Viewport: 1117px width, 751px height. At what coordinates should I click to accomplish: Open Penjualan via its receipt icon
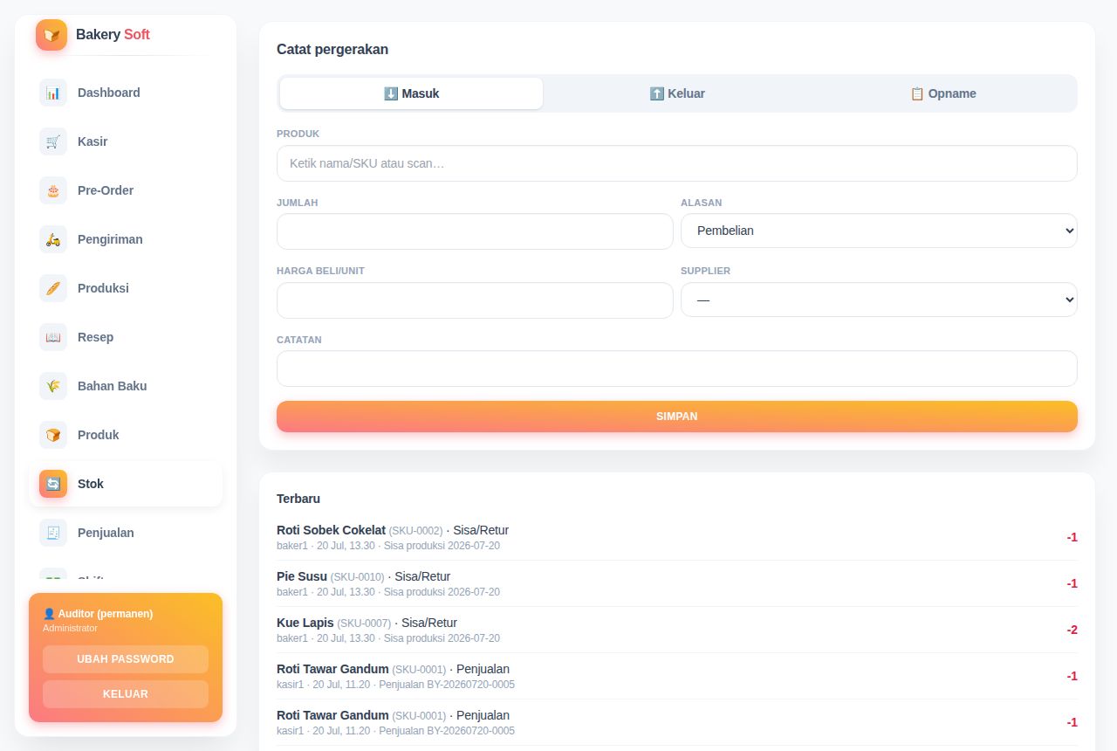[53, 533]
